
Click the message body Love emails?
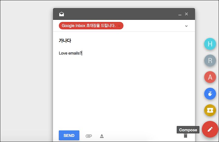70,53
